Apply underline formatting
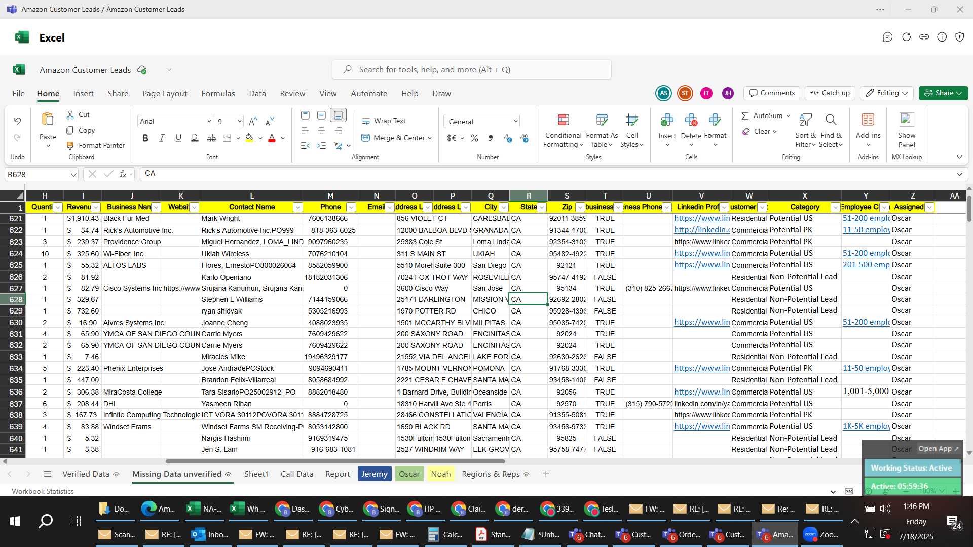Image resolution: width=973 pixels, height=547 pixels. (178, 138)
